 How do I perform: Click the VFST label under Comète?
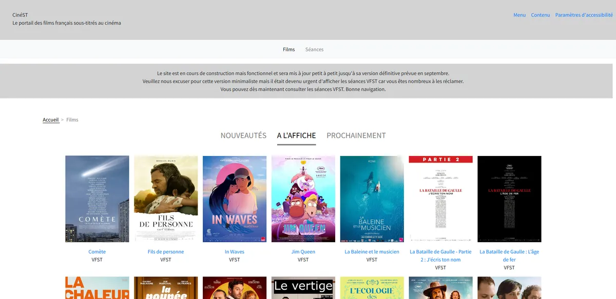click(x=97, y=260)
